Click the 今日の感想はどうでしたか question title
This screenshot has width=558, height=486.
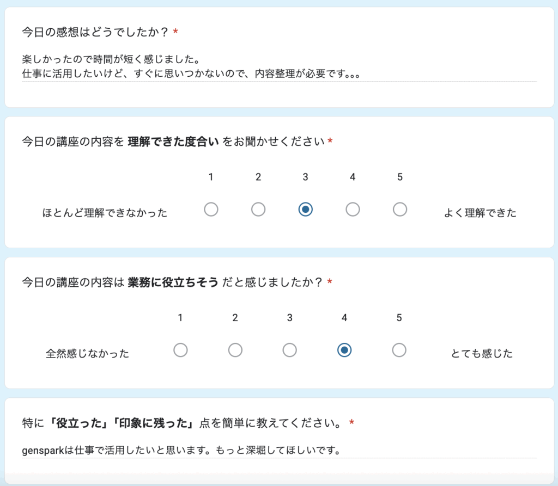pos(95,33)
